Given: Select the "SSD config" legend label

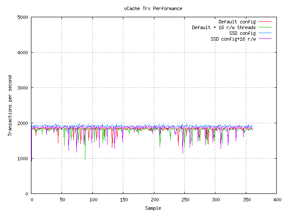Looking at the screenshot, I should click(x=242, y=33).
